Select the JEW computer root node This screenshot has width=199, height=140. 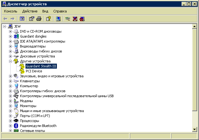[x=17, y=26]
